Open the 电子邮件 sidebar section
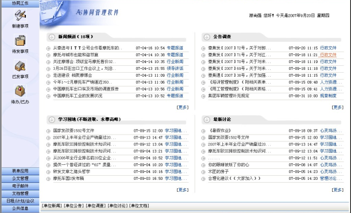Image resolution: width=351 pixels, height=213 pixels. (20, 186)
